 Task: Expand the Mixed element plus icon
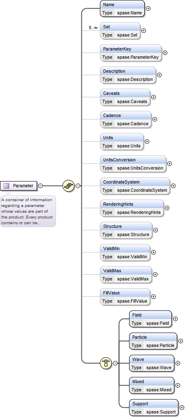(178, 385)
